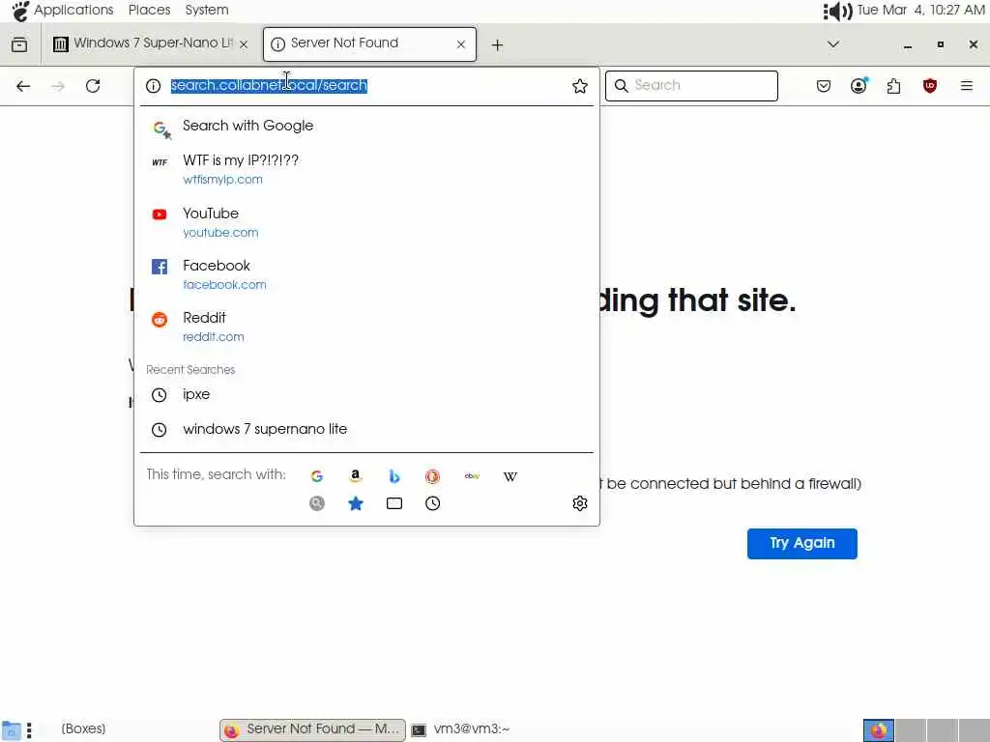Viewport: 990px width, 742px height.
Task: Focus the Search box in toolbar
Action: coord(691,86)
